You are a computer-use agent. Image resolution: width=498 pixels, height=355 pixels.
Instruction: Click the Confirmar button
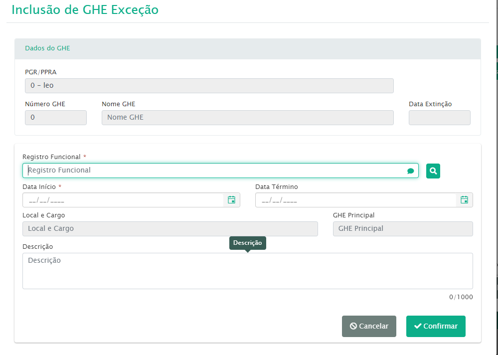(x=436, y=326)
